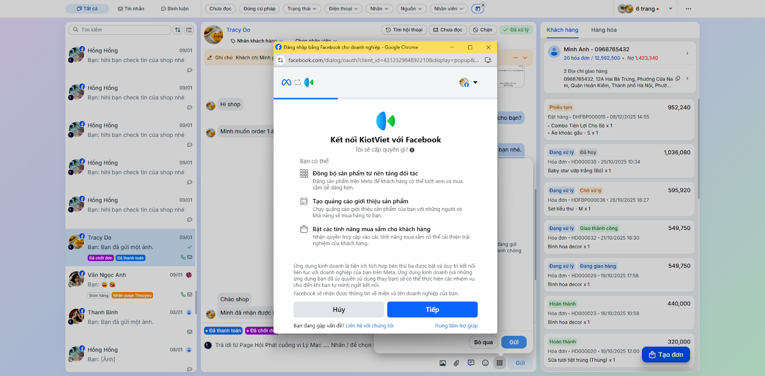Expand delivery addresses chevron
This screenshot has width=765, height=376.
click(x=687, y=79)
